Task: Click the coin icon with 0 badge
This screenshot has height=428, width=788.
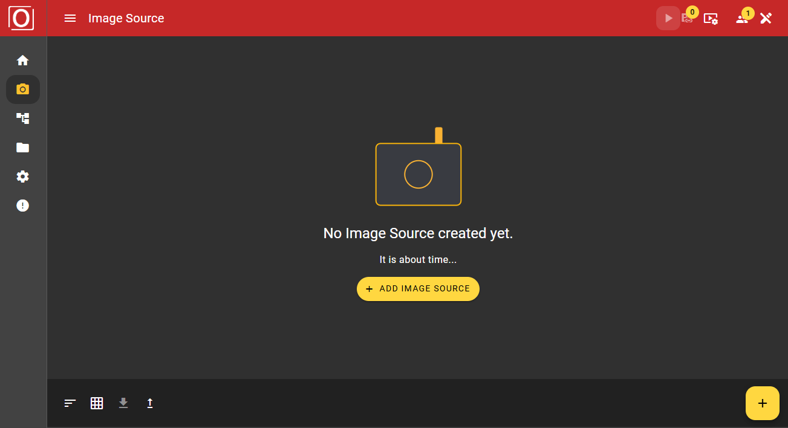Action: point(688,19)
